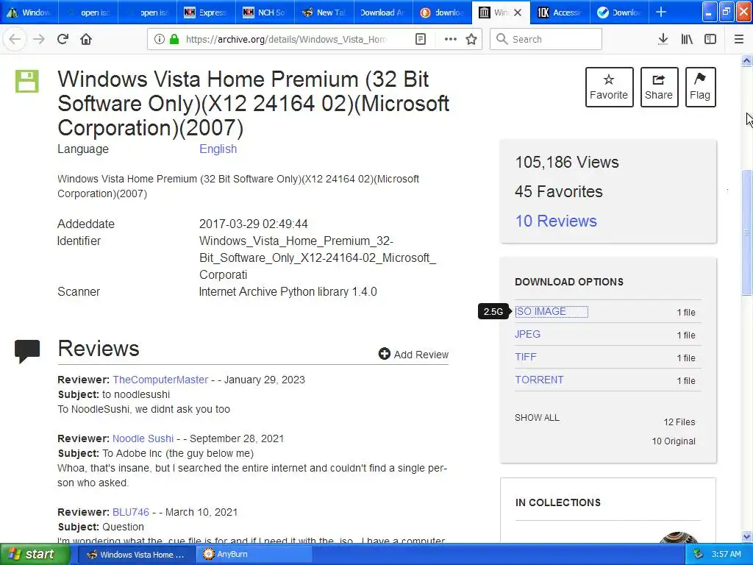Open the Firefox home page
753x565 pixels.
86,40
